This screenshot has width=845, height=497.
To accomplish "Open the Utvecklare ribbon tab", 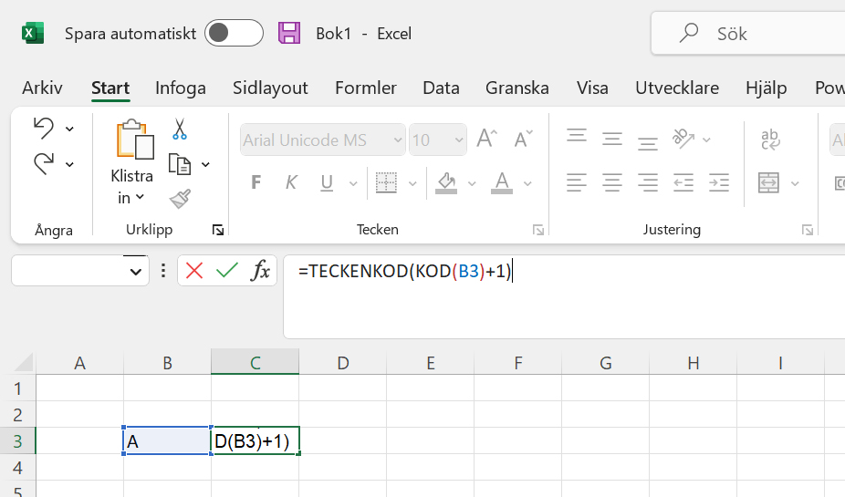I will [x=677, y=88].
